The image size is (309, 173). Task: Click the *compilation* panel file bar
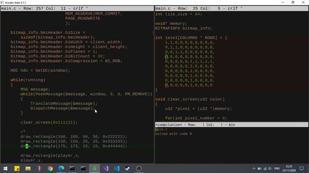click(x=232, y=125)
